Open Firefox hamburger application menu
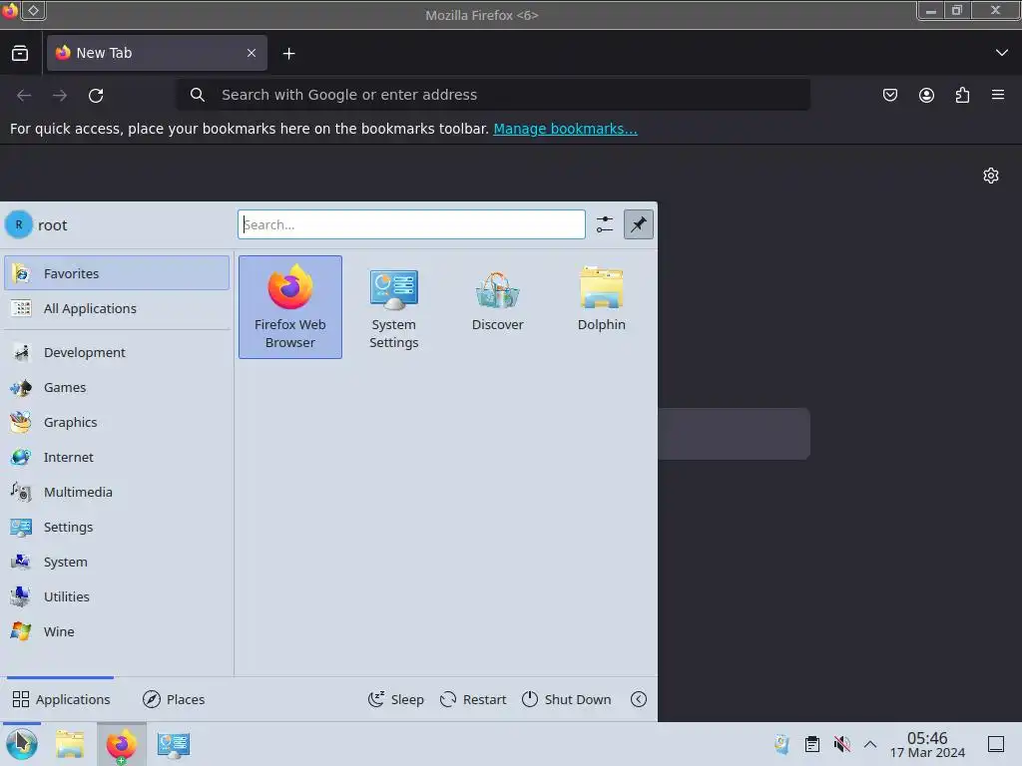Viewport: 1022px width, 766px height. pyautogui.click(x=998, y=95)
